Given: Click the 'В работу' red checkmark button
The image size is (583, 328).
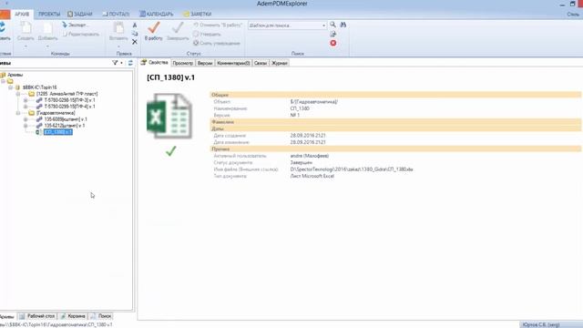Looking at the screenshot, I should (x=154, y=30).
